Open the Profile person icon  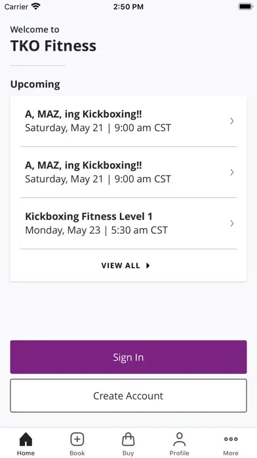(179, 439)
